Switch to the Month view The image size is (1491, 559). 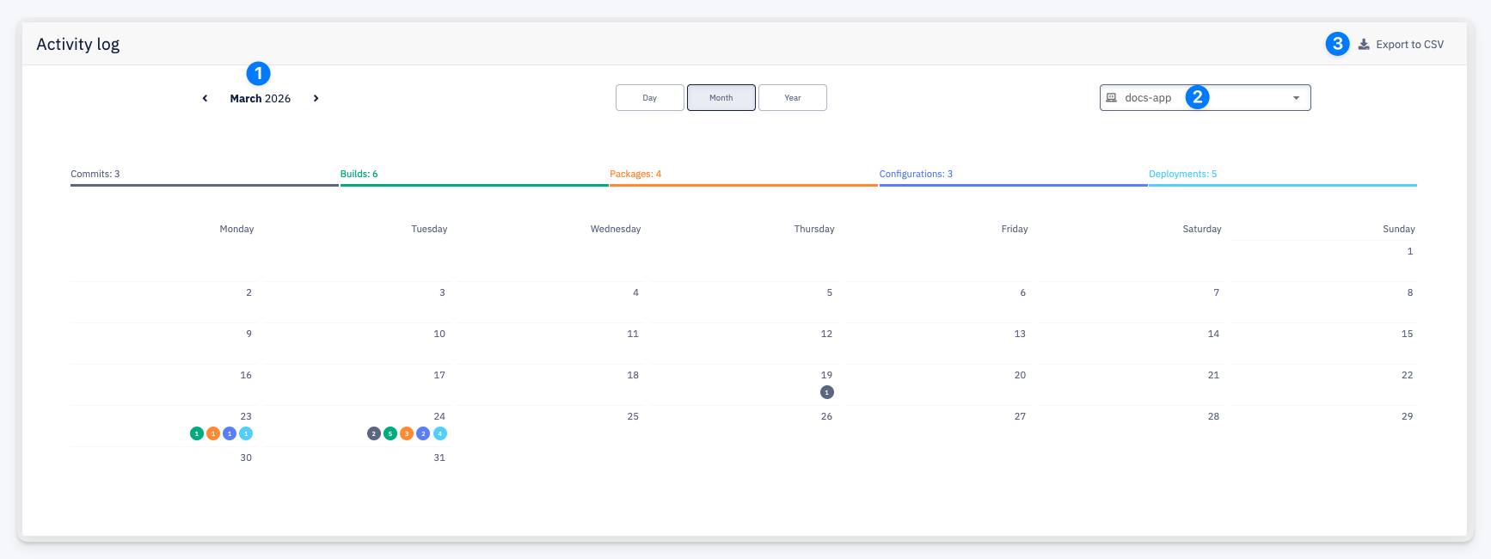(x=721, y=98)
